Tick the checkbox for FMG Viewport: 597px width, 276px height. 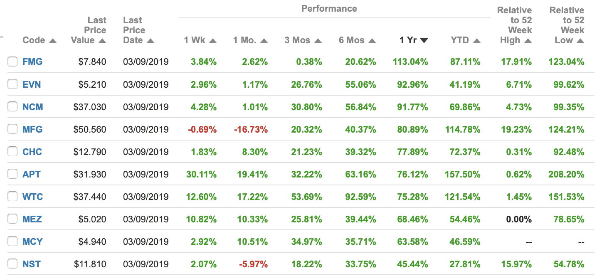pos(12,62)
